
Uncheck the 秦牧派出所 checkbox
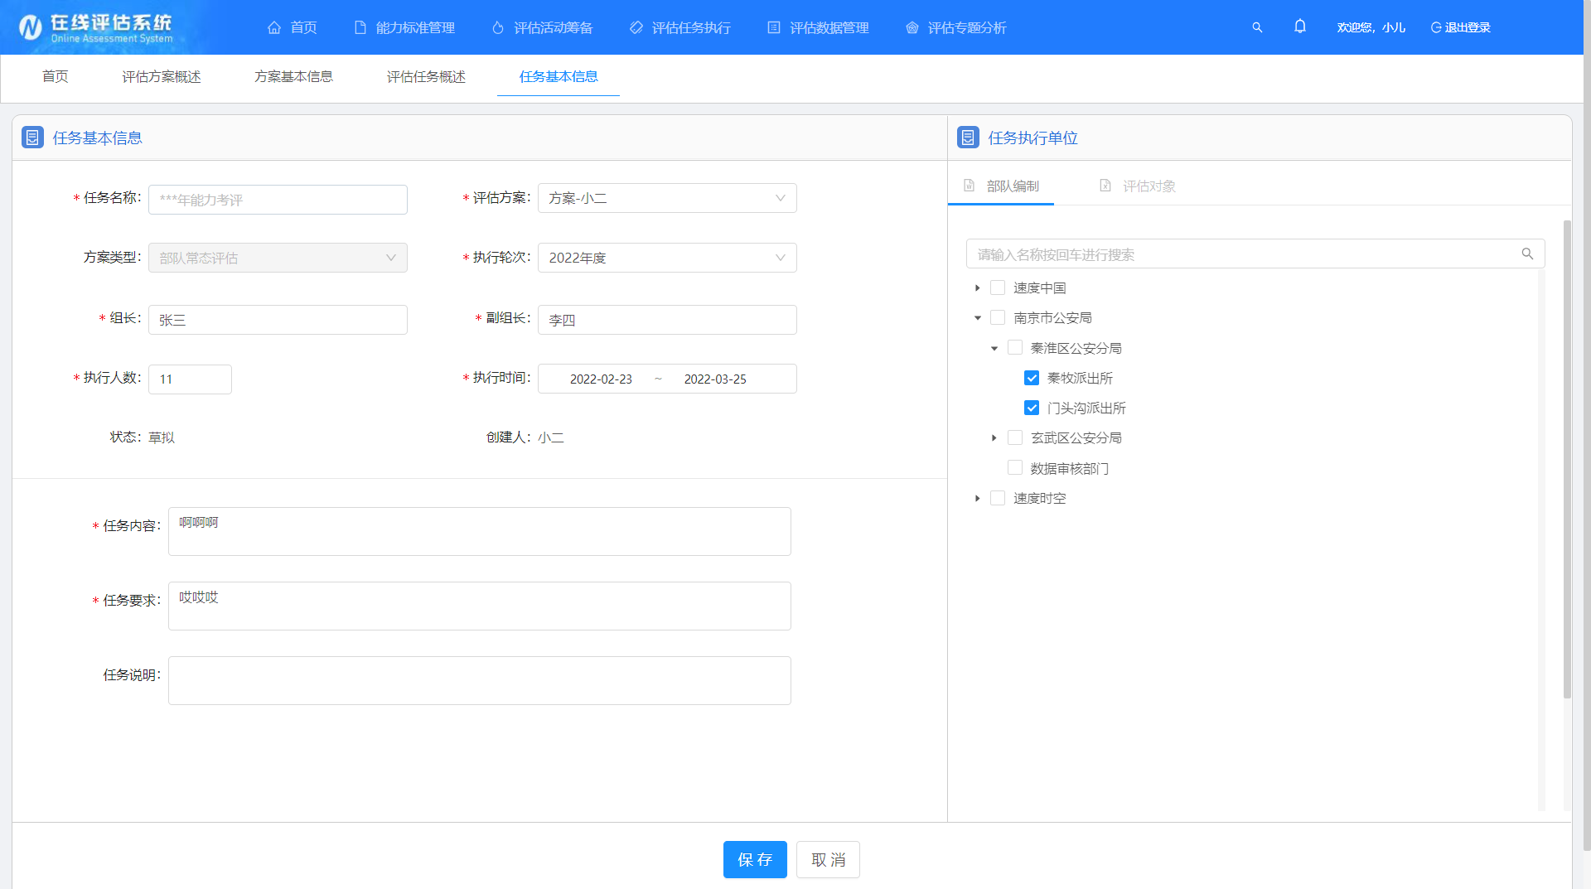(x=1032, y=378)
